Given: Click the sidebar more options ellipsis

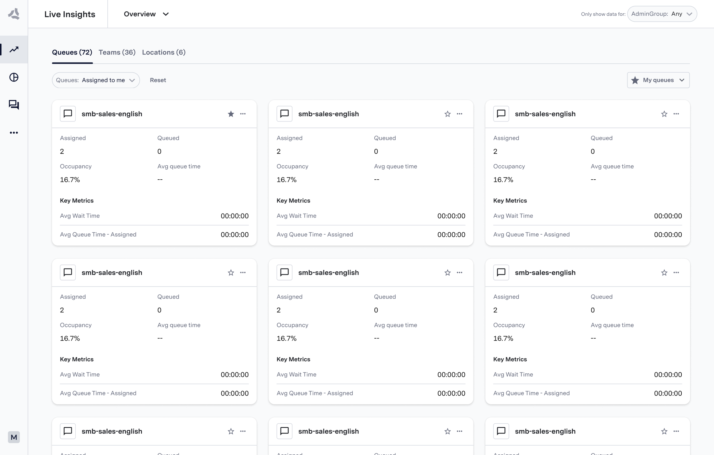Looking at the screenshot, I should pos(14,133).
